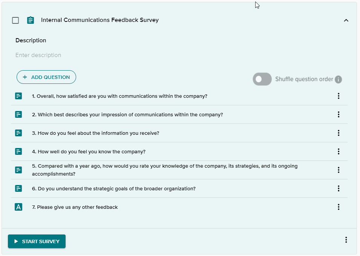Screen dimensions: 360x256
Task: Collapse the survey panel with the chevron
Action: pos(346,20)
